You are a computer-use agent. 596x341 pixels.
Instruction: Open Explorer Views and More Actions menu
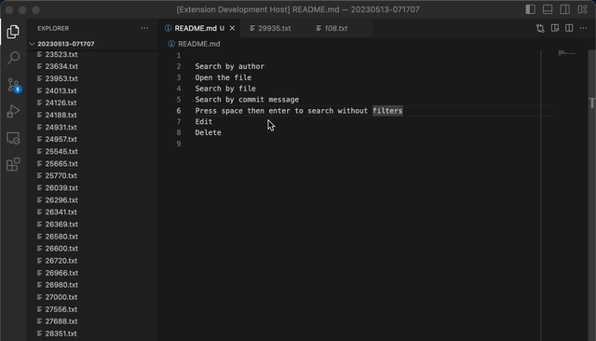[x=144, y=28]
